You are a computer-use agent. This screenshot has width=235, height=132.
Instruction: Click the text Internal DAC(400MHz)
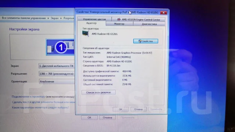point(119,57)
